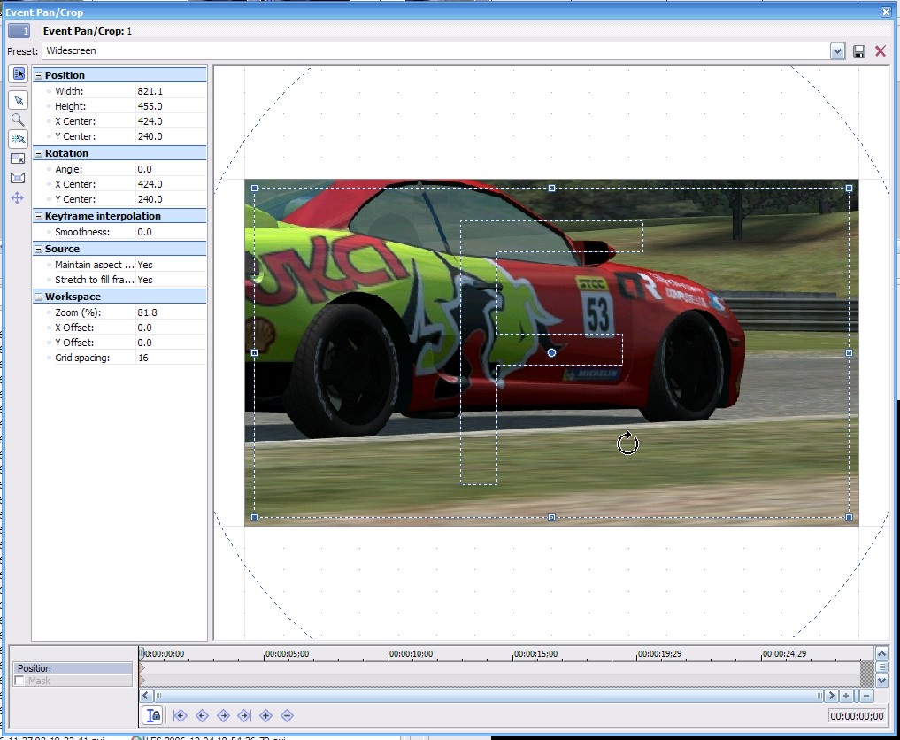Select the Position keyframe track row
900x740 pixels.
[73, 668]
